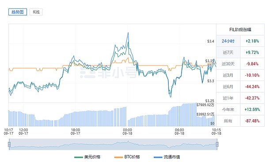Click the $3.4 price axis label

(x=211, y=41)
